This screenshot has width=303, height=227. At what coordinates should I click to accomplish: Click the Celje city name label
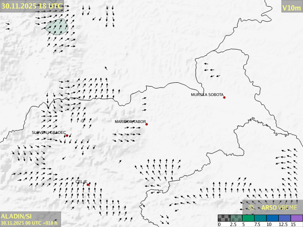point(81,182)
